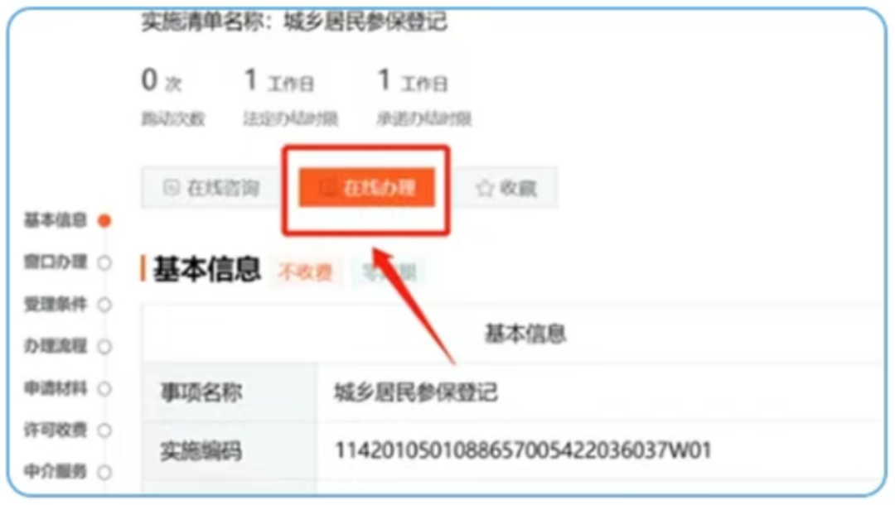Viewport: 895px width, 505px height.
Task: Click the circle marker beside 办理流程
Action: click(104, 347)
